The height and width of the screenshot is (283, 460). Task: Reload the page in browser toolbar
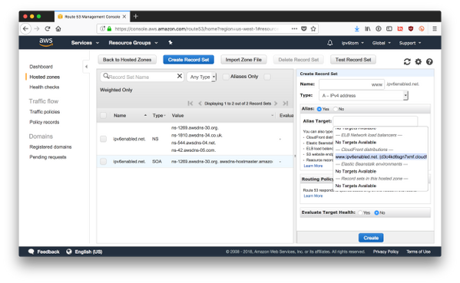click(x=48, y=28)
